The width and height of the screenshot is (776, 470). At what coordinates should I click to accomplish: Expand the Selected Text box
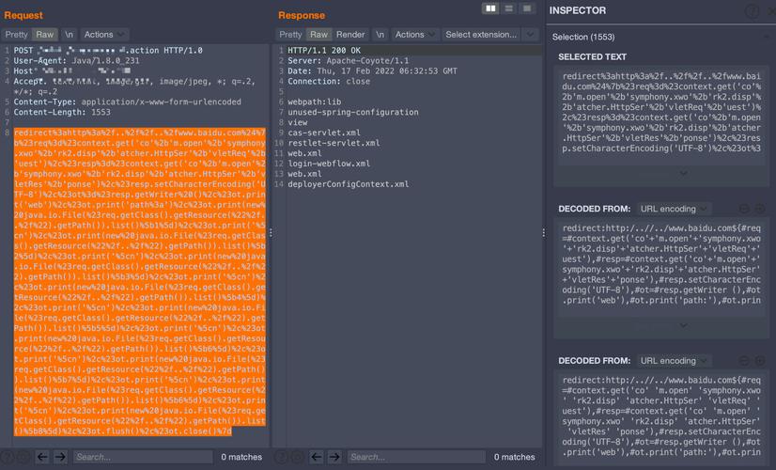point(683,173)
